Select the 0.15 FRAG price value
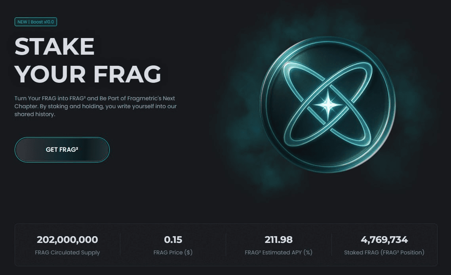 173,240
